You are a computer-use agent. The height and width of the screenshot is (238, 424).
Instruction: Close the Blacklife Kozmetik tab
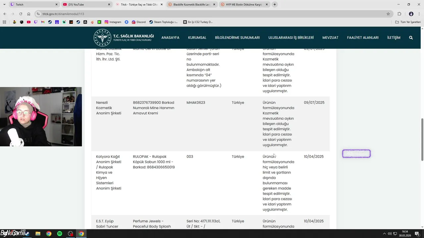[x=214, y=4]
